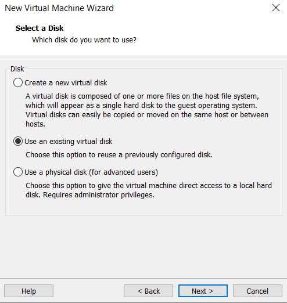
Task: Click the 'Requires administrator privileges' description text
Action: [99, 195]
